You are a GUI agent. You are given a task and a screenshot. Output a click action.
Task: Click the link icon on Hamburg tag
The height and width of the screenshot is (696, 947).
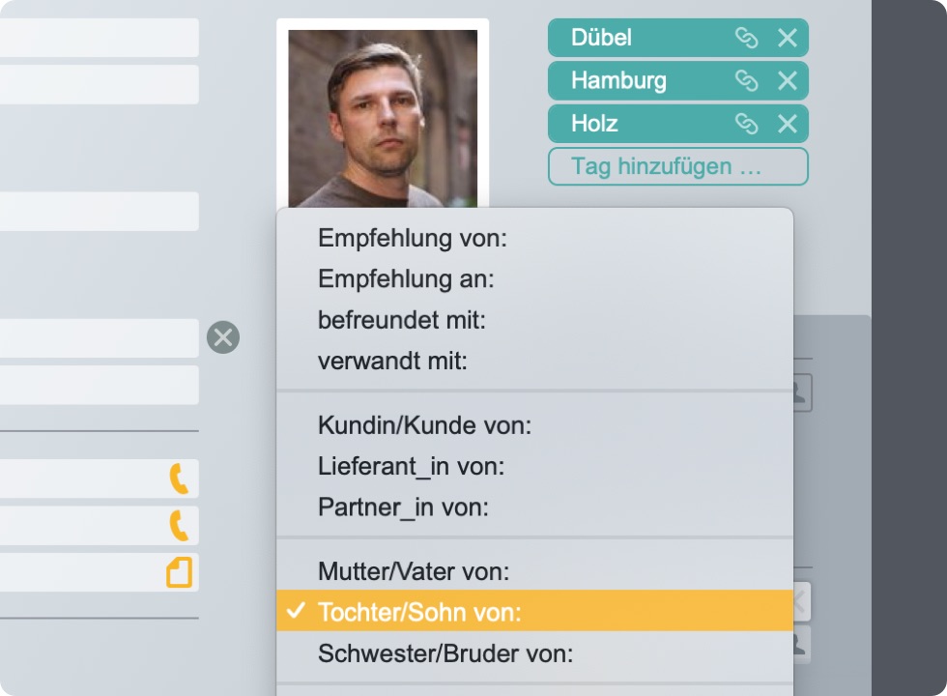pos(746,80)
